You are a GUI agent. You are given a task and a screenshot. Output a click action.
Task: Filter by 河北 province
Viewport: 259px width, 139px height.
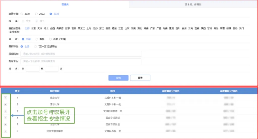[x=46, y=28]
